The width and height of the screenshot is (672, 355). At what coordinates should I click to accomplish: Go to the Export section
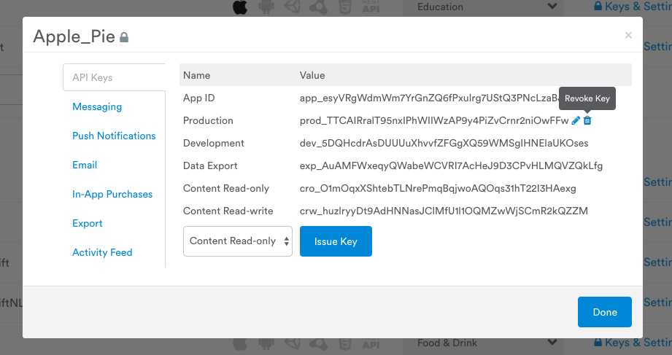point(88,223)
